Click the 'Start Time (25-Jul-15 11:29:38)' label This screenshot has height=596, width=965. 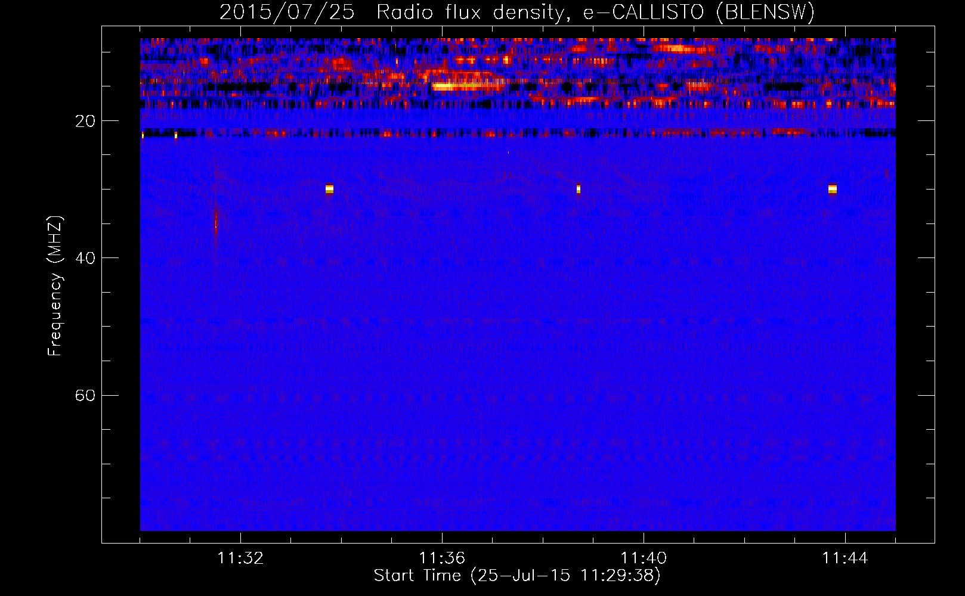tap(517, 576)
